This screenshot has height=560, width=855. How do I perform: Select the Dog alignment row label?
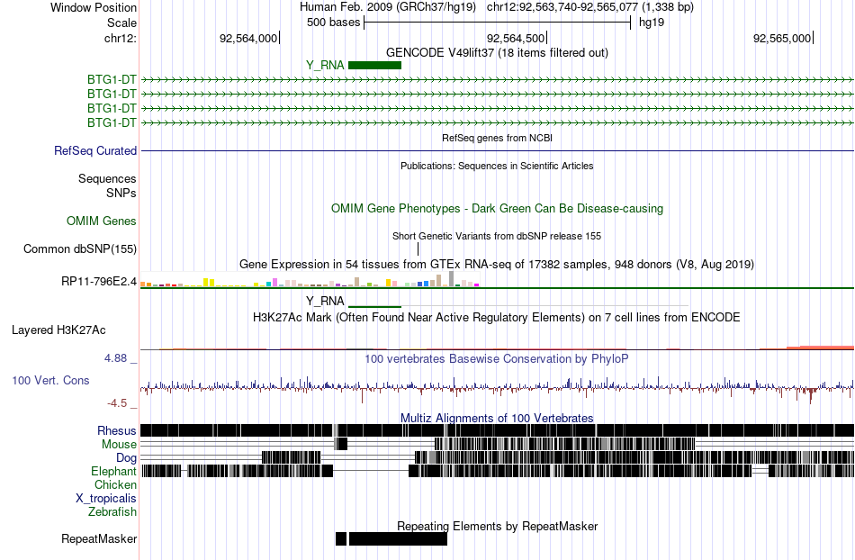[126, 457]
